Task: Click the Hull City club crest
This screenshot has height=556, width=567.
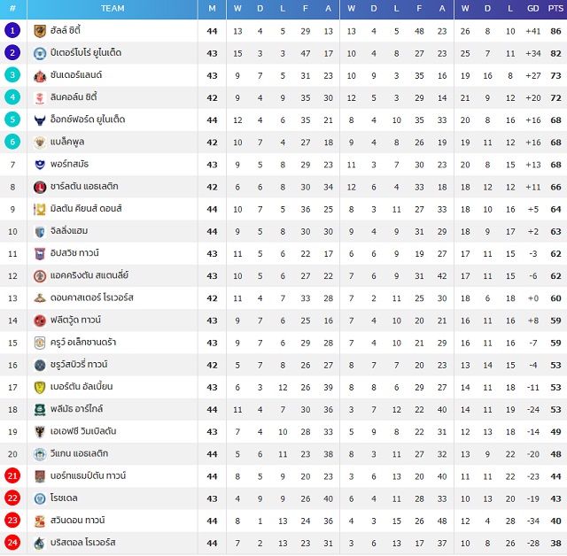Action: pos(40,31)
